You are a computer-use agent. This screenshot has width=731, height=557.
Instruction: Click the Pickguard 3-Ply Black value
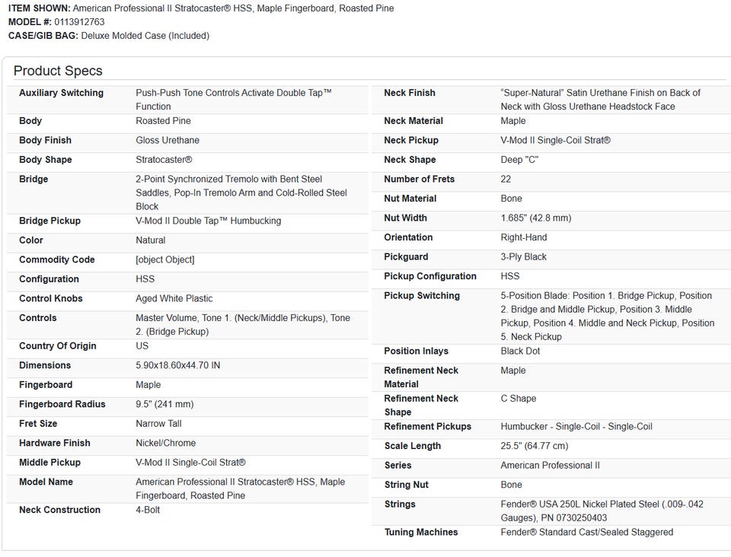click(525, 256)
